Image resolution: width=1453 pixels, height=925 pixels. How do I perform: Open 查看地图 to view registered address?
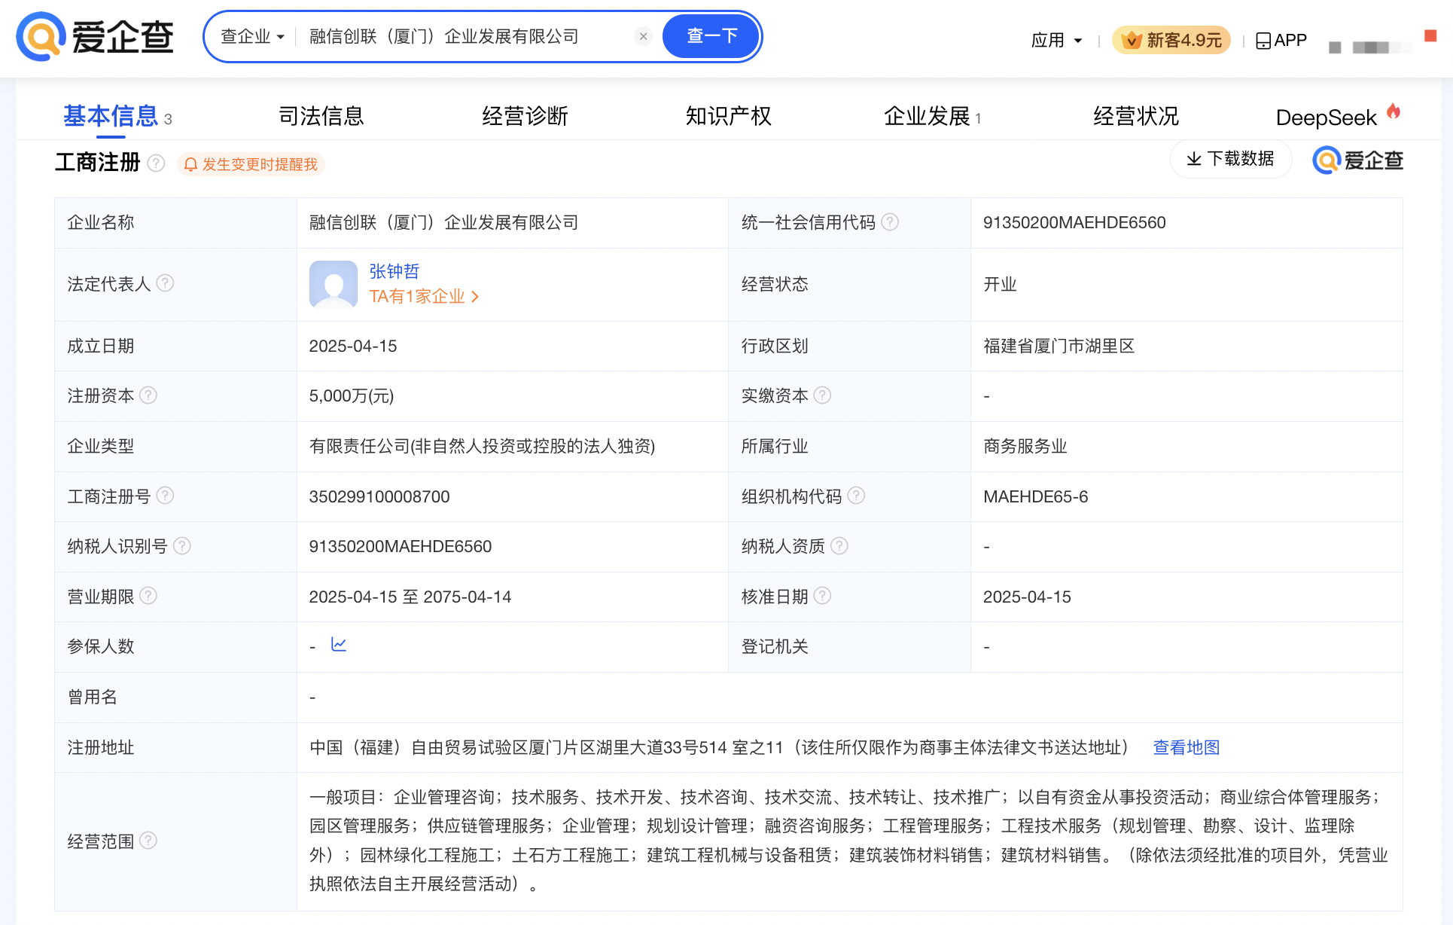tap(1186, 747)
